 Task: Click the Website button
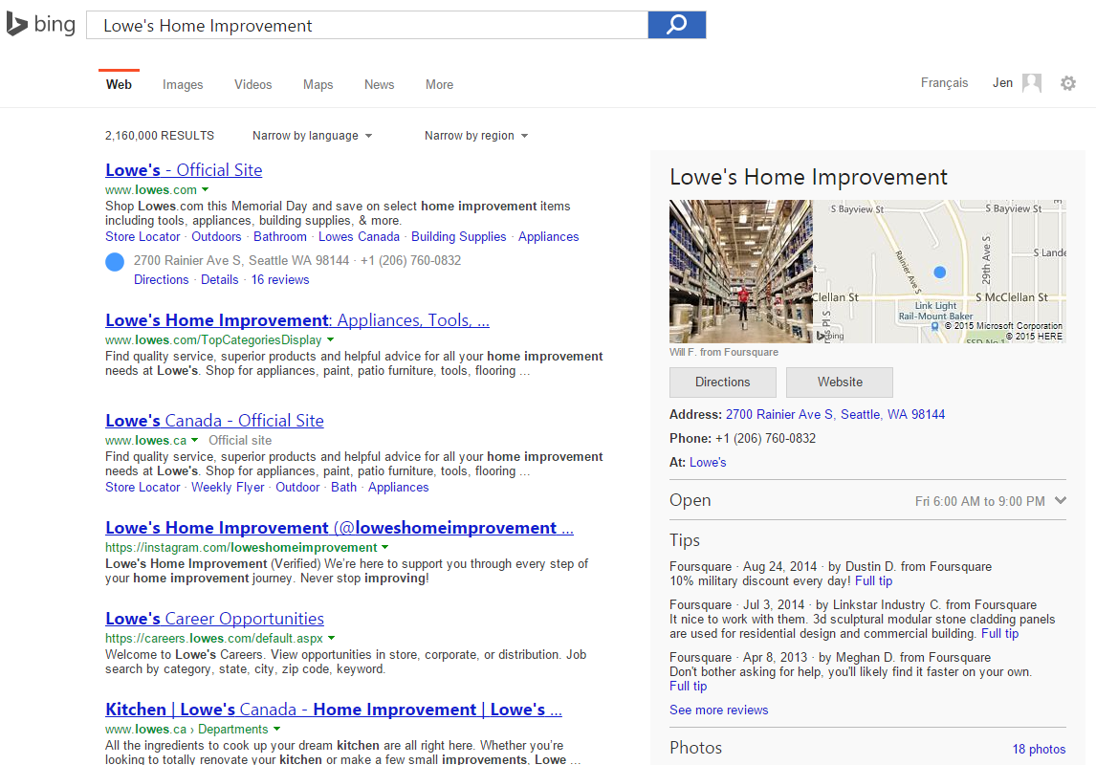[840, 382]
